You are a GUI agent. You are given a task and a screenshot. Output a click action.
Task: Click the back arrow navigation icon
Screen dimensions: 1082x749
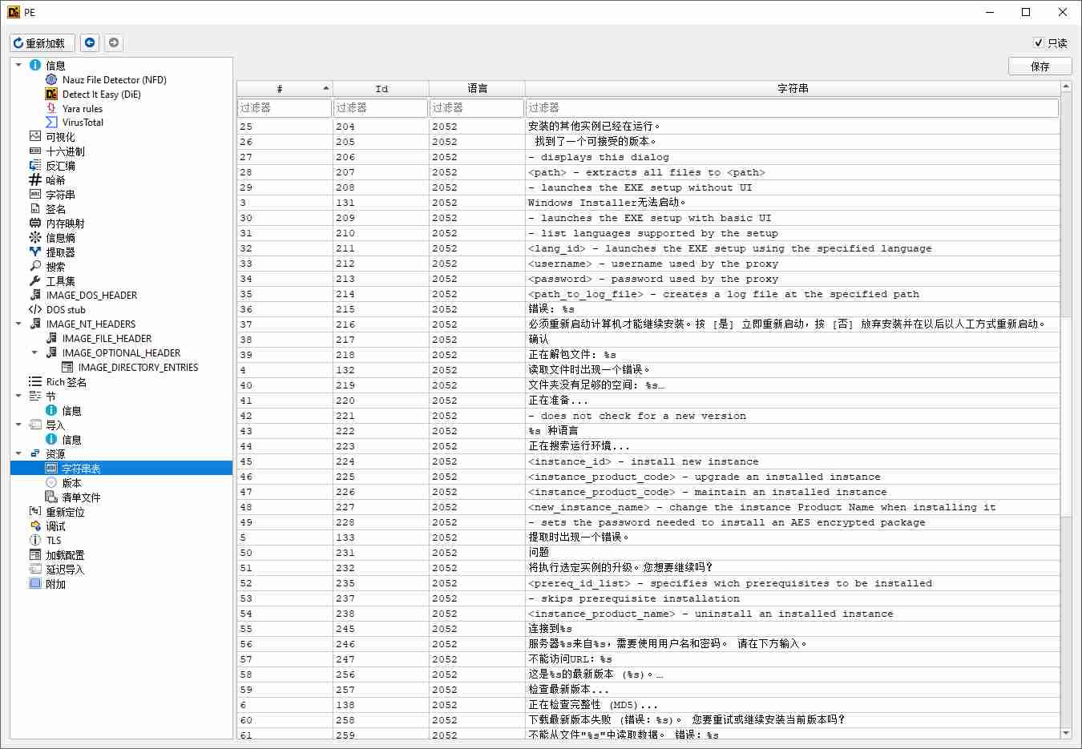(x=90, y=42)
